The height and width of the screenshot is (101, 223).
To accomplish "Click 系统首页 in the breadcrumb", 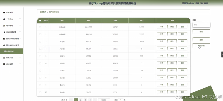I will (x=43, y=12).
